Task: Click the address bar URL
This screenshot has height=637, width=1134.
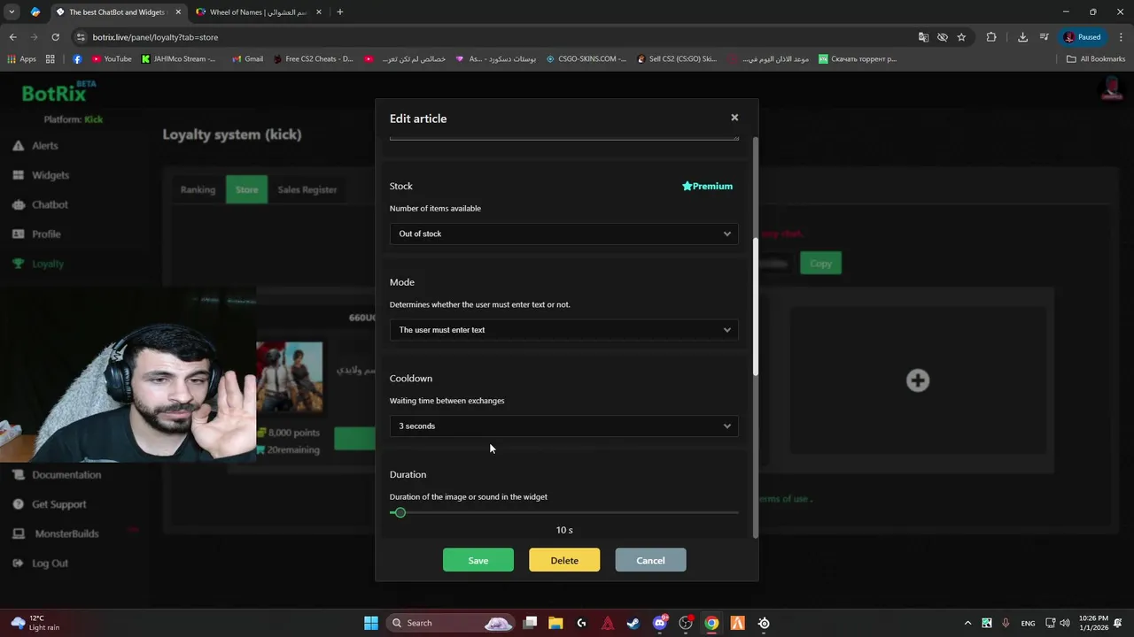Action: [x=155, y=37]
